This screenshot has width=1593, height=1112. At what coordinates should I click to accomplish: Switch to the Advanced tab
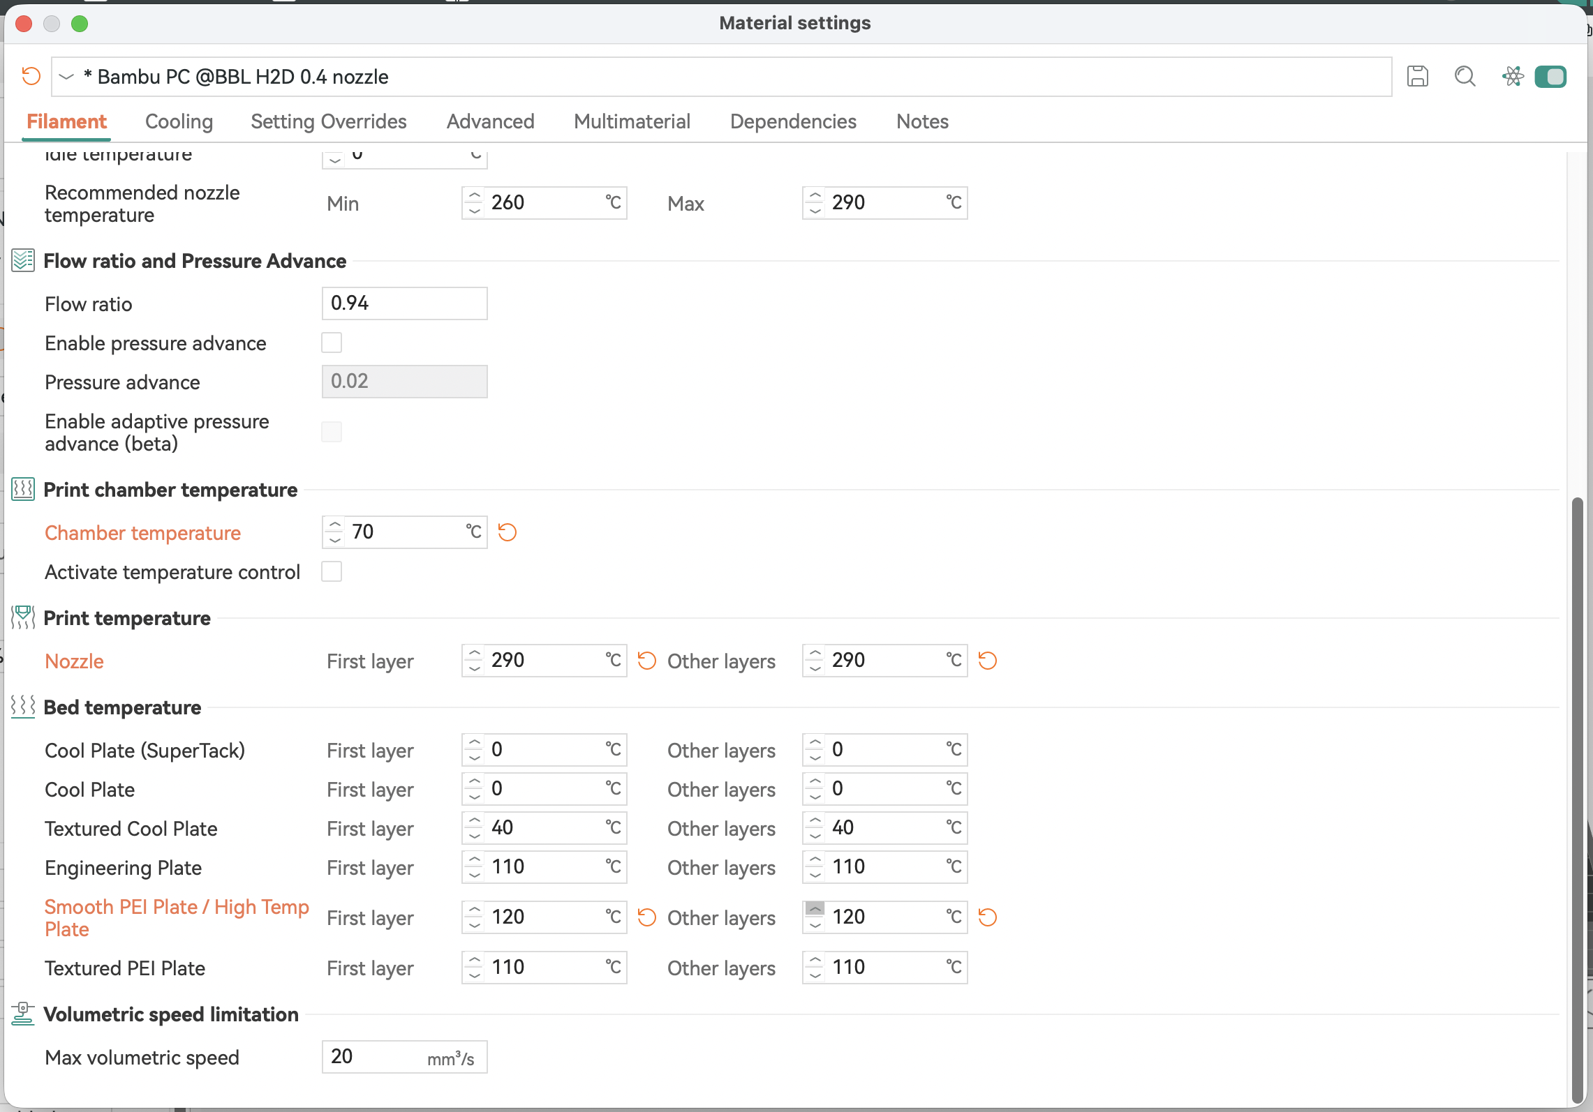point(491,121)
